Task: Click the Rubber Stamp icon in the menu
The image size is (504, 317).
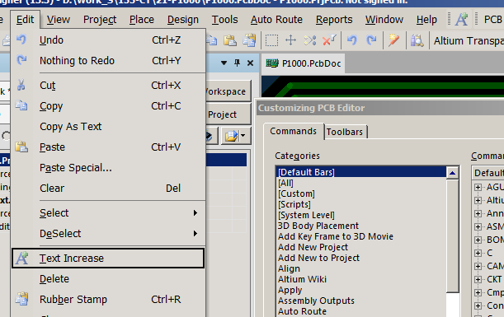Action: pyautogui.click(x=21, y=299)
